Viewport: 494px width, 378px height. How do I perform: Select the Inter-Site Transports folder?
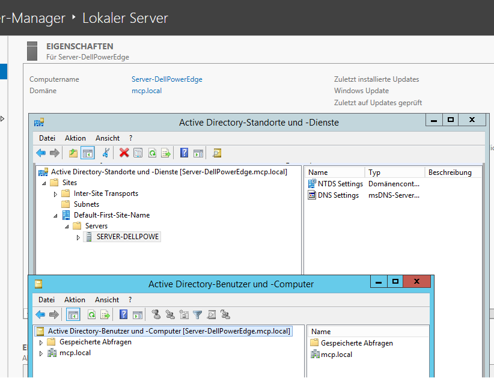(100, 194)
